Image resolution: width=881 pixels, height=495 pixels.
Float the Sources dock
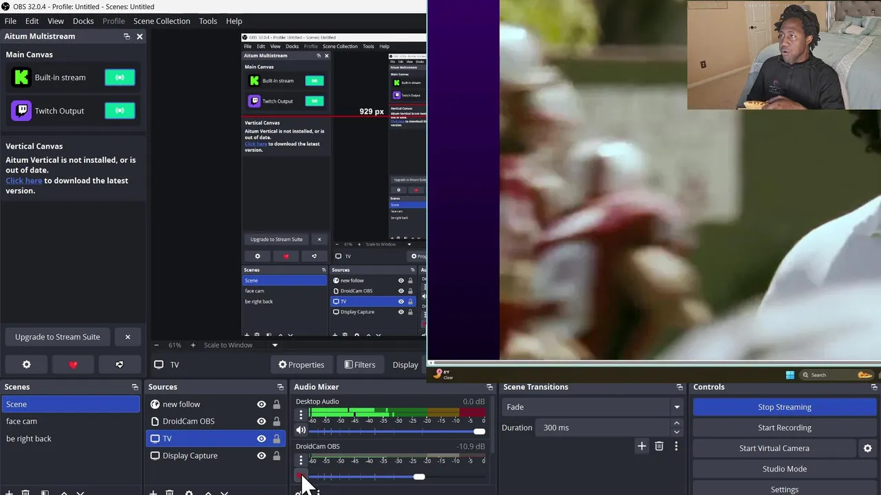click(280, 387)
